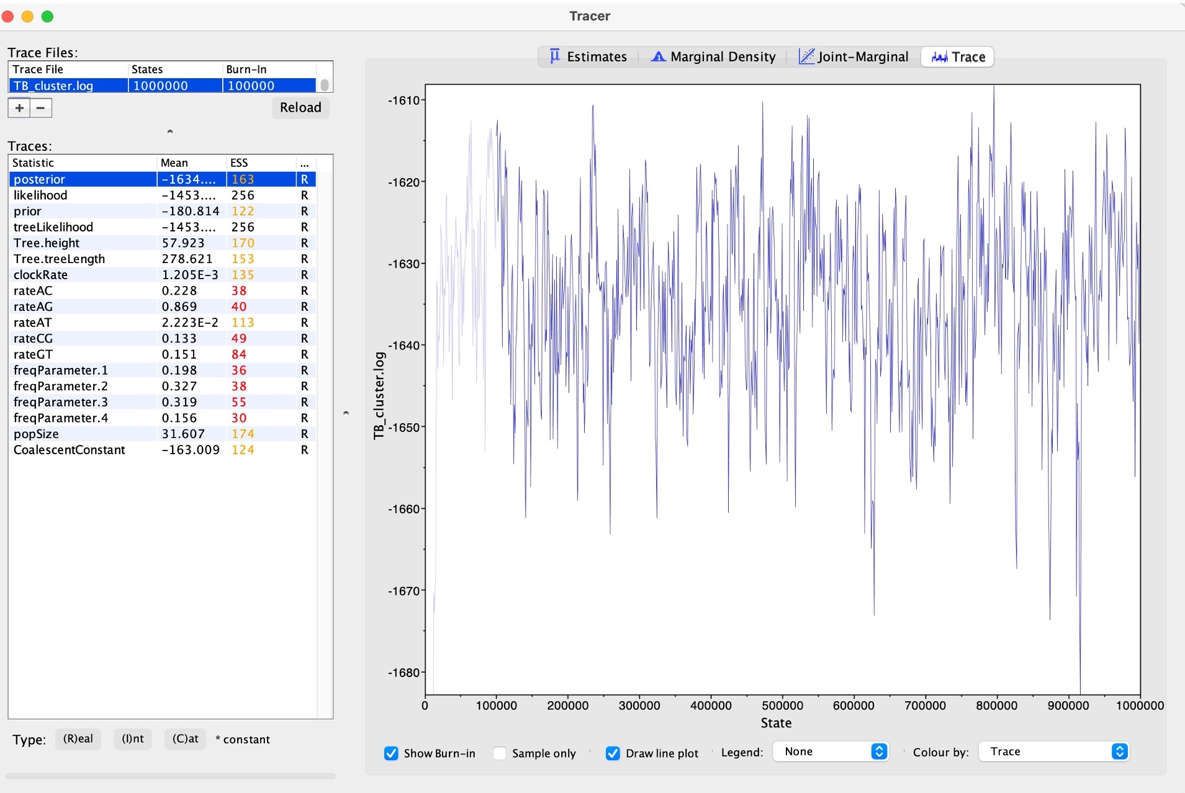
Task: Add a trace file with plus button
Action: tap(19, 108)
